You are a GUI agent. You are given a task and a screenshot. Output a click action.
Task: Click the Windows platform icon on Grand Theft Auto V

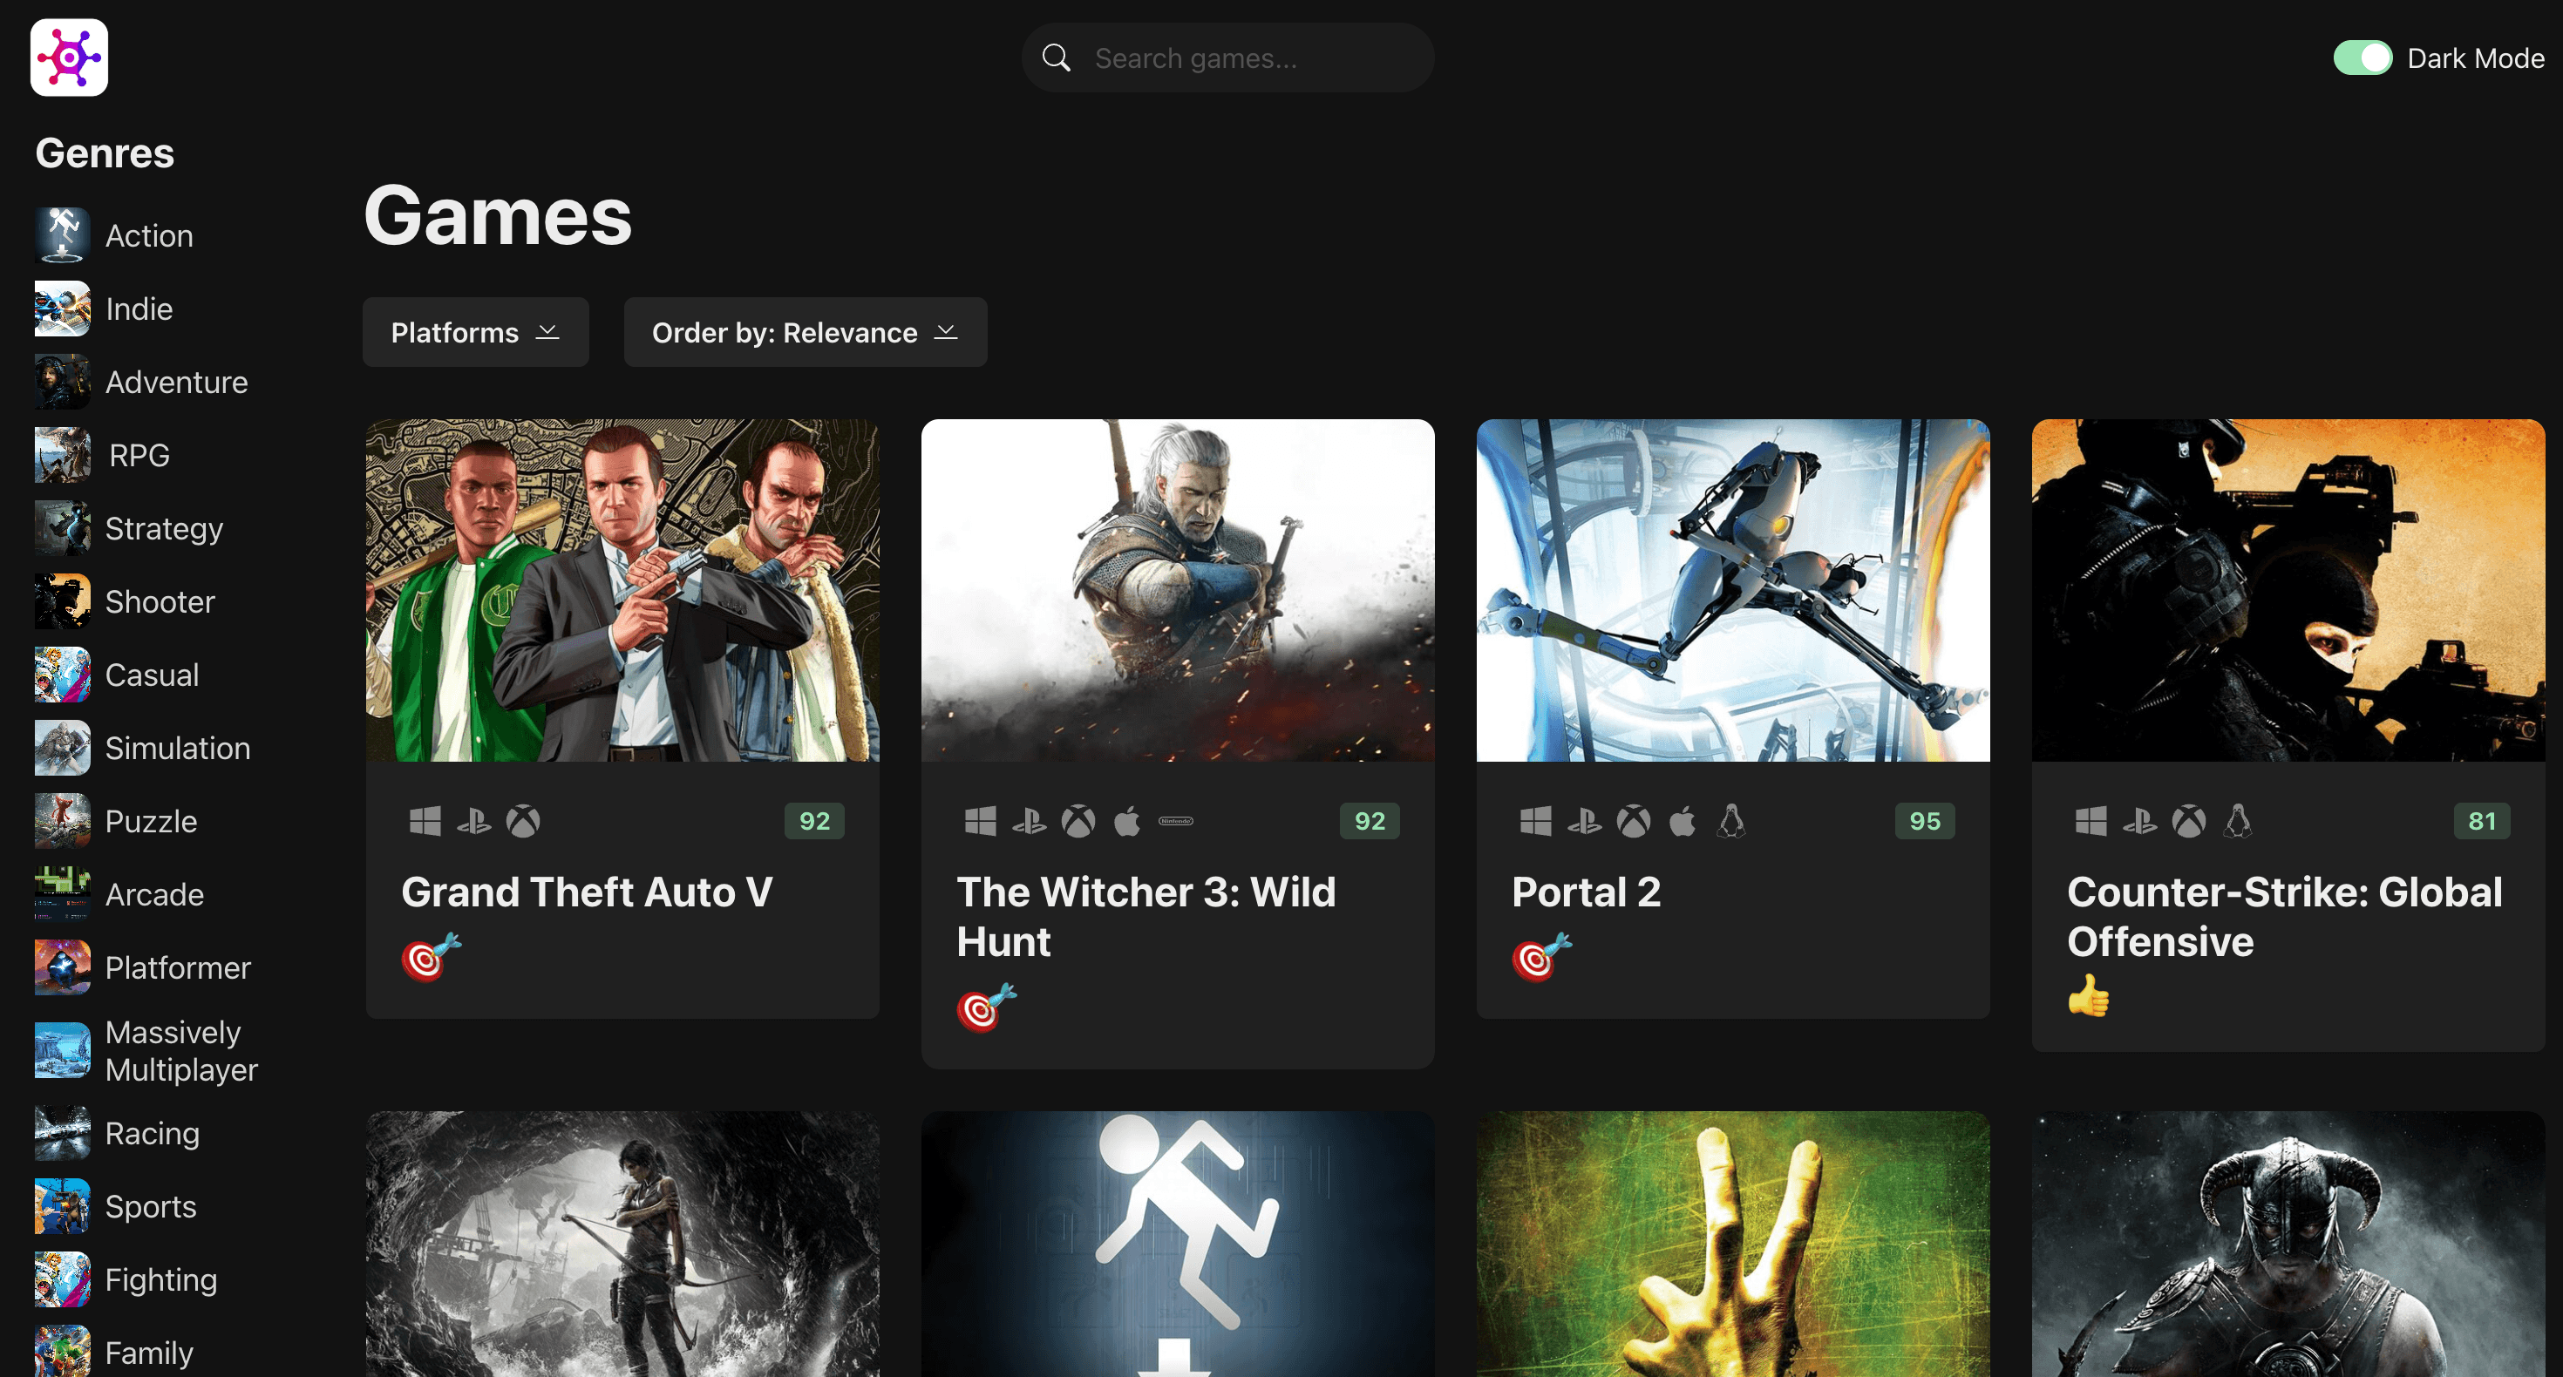[425, 821]
